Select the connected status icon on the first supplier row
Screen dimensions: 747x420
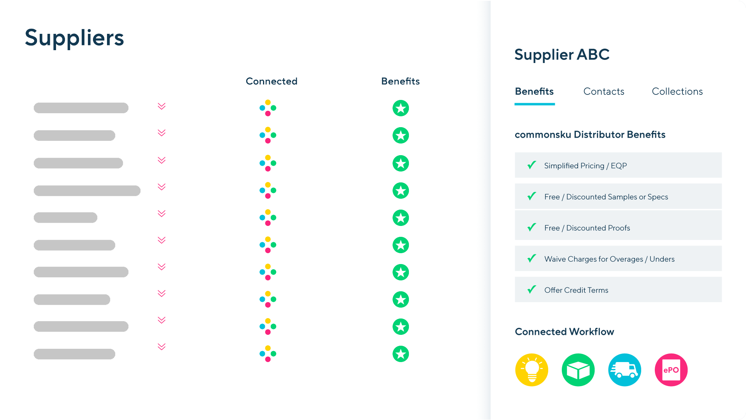point(267,108)
